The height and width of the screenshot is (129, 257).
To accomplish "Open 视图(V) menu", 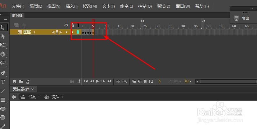I will [54, 6].
